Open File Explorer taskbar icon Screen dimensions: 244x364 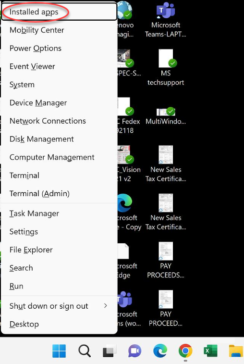coord(236,351)
